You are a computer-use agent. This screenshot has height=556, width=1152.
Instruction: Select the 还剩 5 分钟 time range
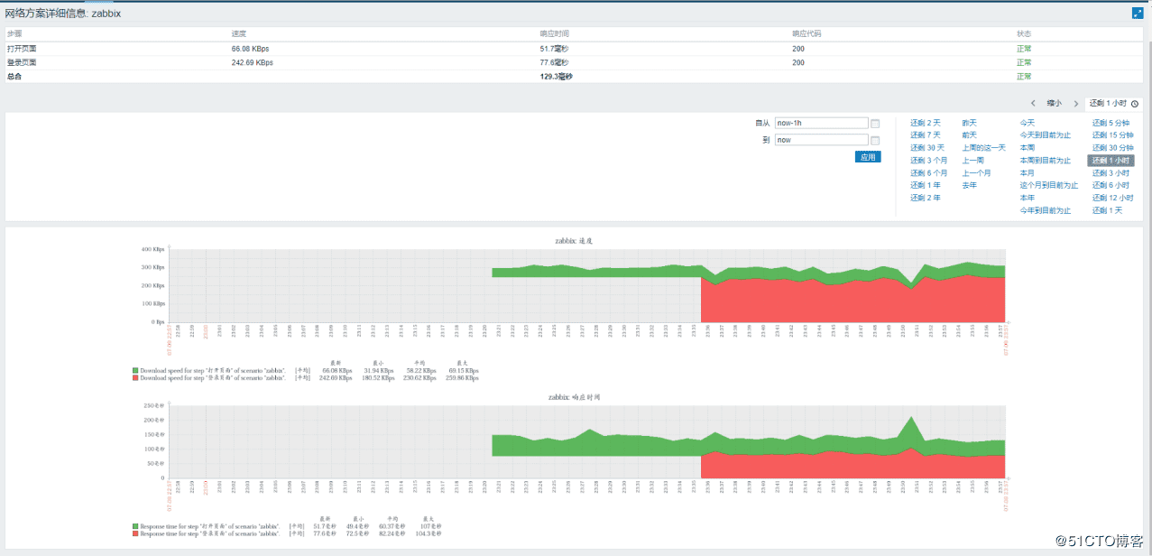1111,123
